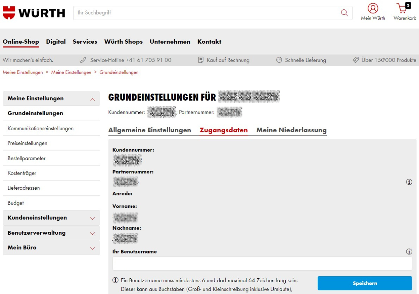
Task: Collapse the Meine Einstellungen sidebar section chevron
Action: click(93, 99)
